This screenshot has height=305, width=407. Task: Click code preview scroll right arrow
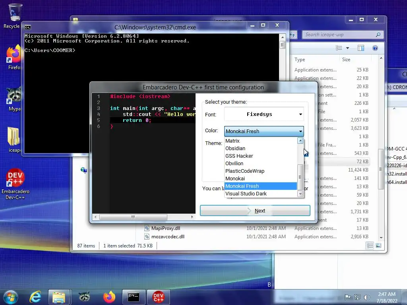coord(192,217)
